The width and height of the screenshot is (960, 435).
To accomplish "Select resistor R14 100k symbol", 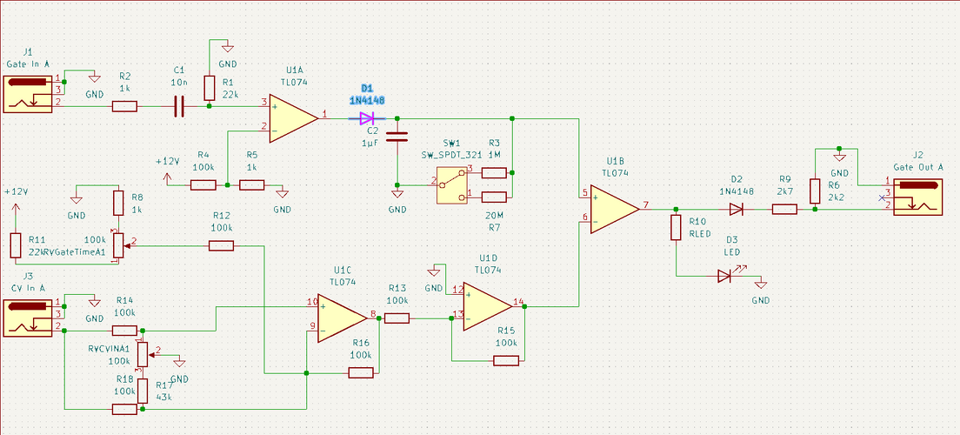I will [x=124, y=331].
